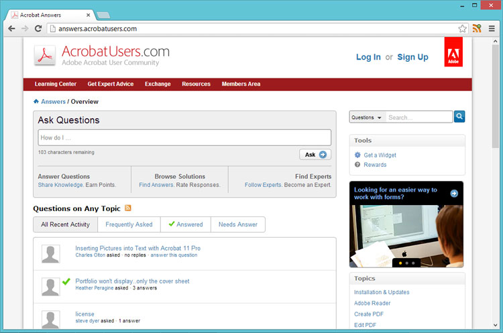Select the first banner carousel dot

[400, 263]
